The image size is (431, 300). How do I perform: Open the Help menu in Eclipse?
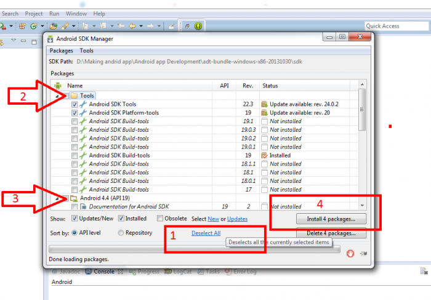point(99,14)
